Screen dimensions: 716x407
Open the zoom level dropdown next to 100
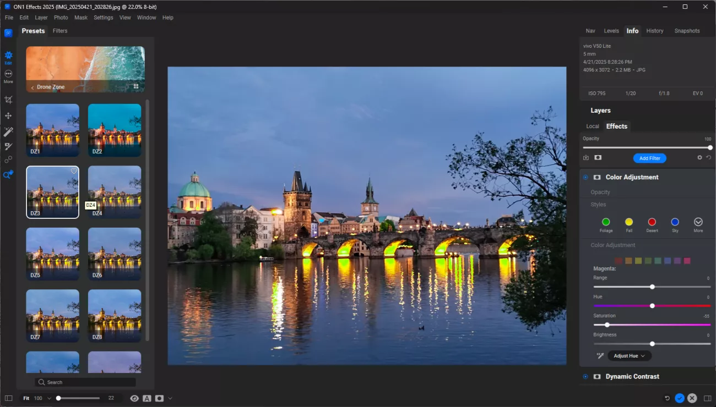tap(49, 398)
